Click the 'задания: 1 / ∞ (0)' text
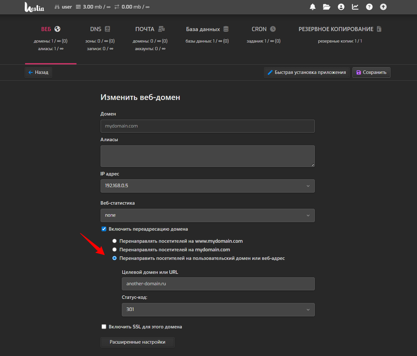The width and height of the screenshot is (417, 356). [x=264, y=41]
